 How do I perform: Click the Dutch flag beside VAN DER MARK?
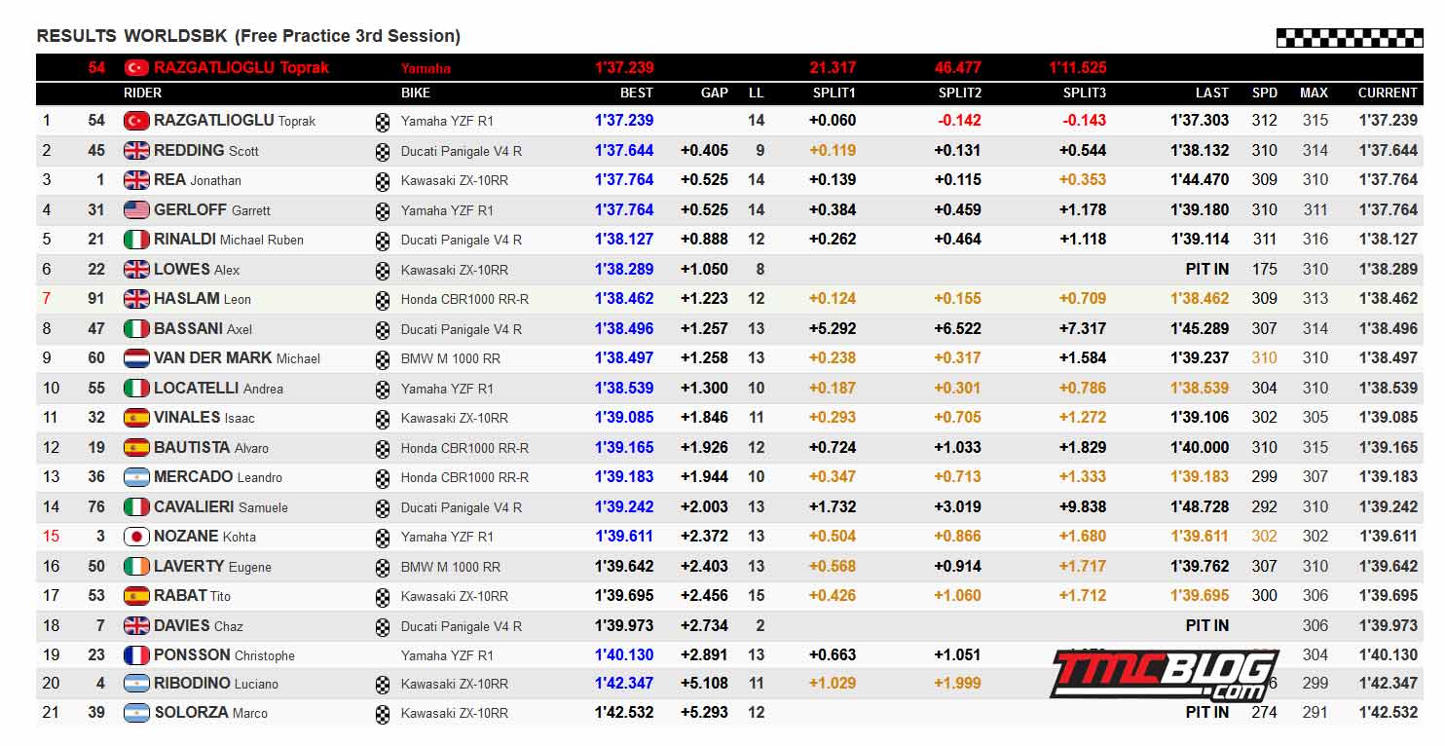(136, 358)
